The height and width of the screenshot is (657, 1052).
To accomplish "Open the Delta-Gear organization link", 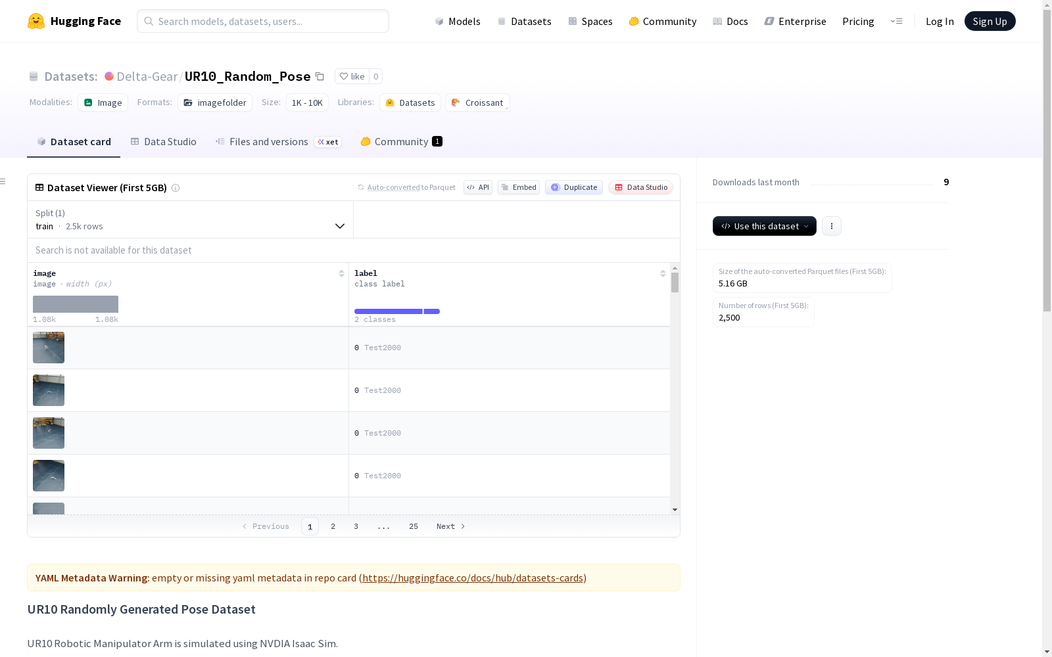I will (x=147, y=76).
